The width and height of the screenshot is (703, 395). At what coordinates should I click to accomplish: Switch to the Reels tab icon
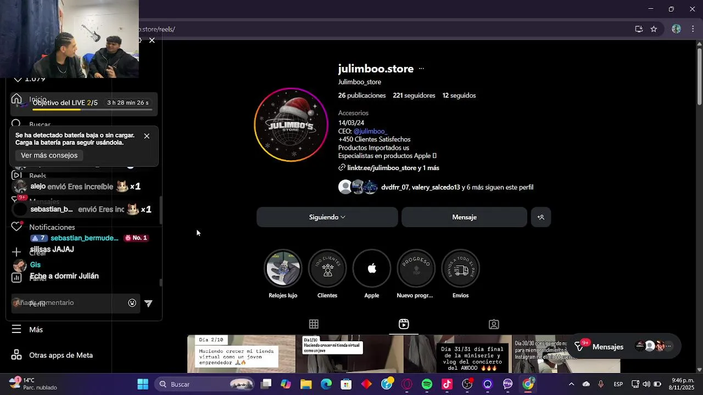coord(404,324)
